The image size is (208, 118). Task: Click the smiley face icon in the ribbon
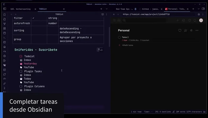point(4,56)
